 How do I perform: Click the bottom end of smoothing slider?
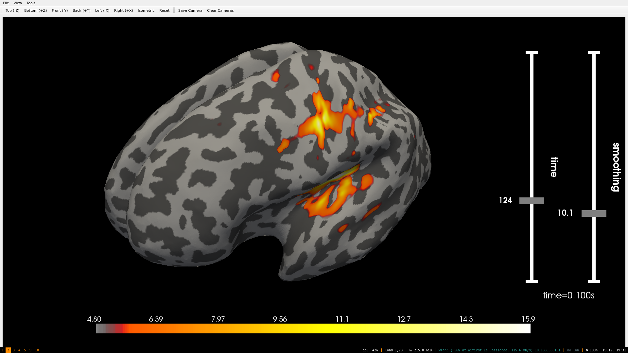pyautogui.click(x=594, y=281)
